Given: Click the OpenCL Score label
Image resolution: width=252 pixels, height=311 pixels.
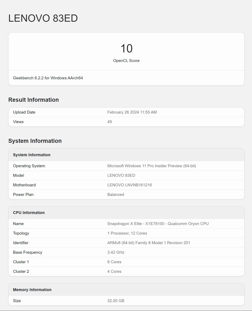Looking at the screenshot, I should point(126,61).
